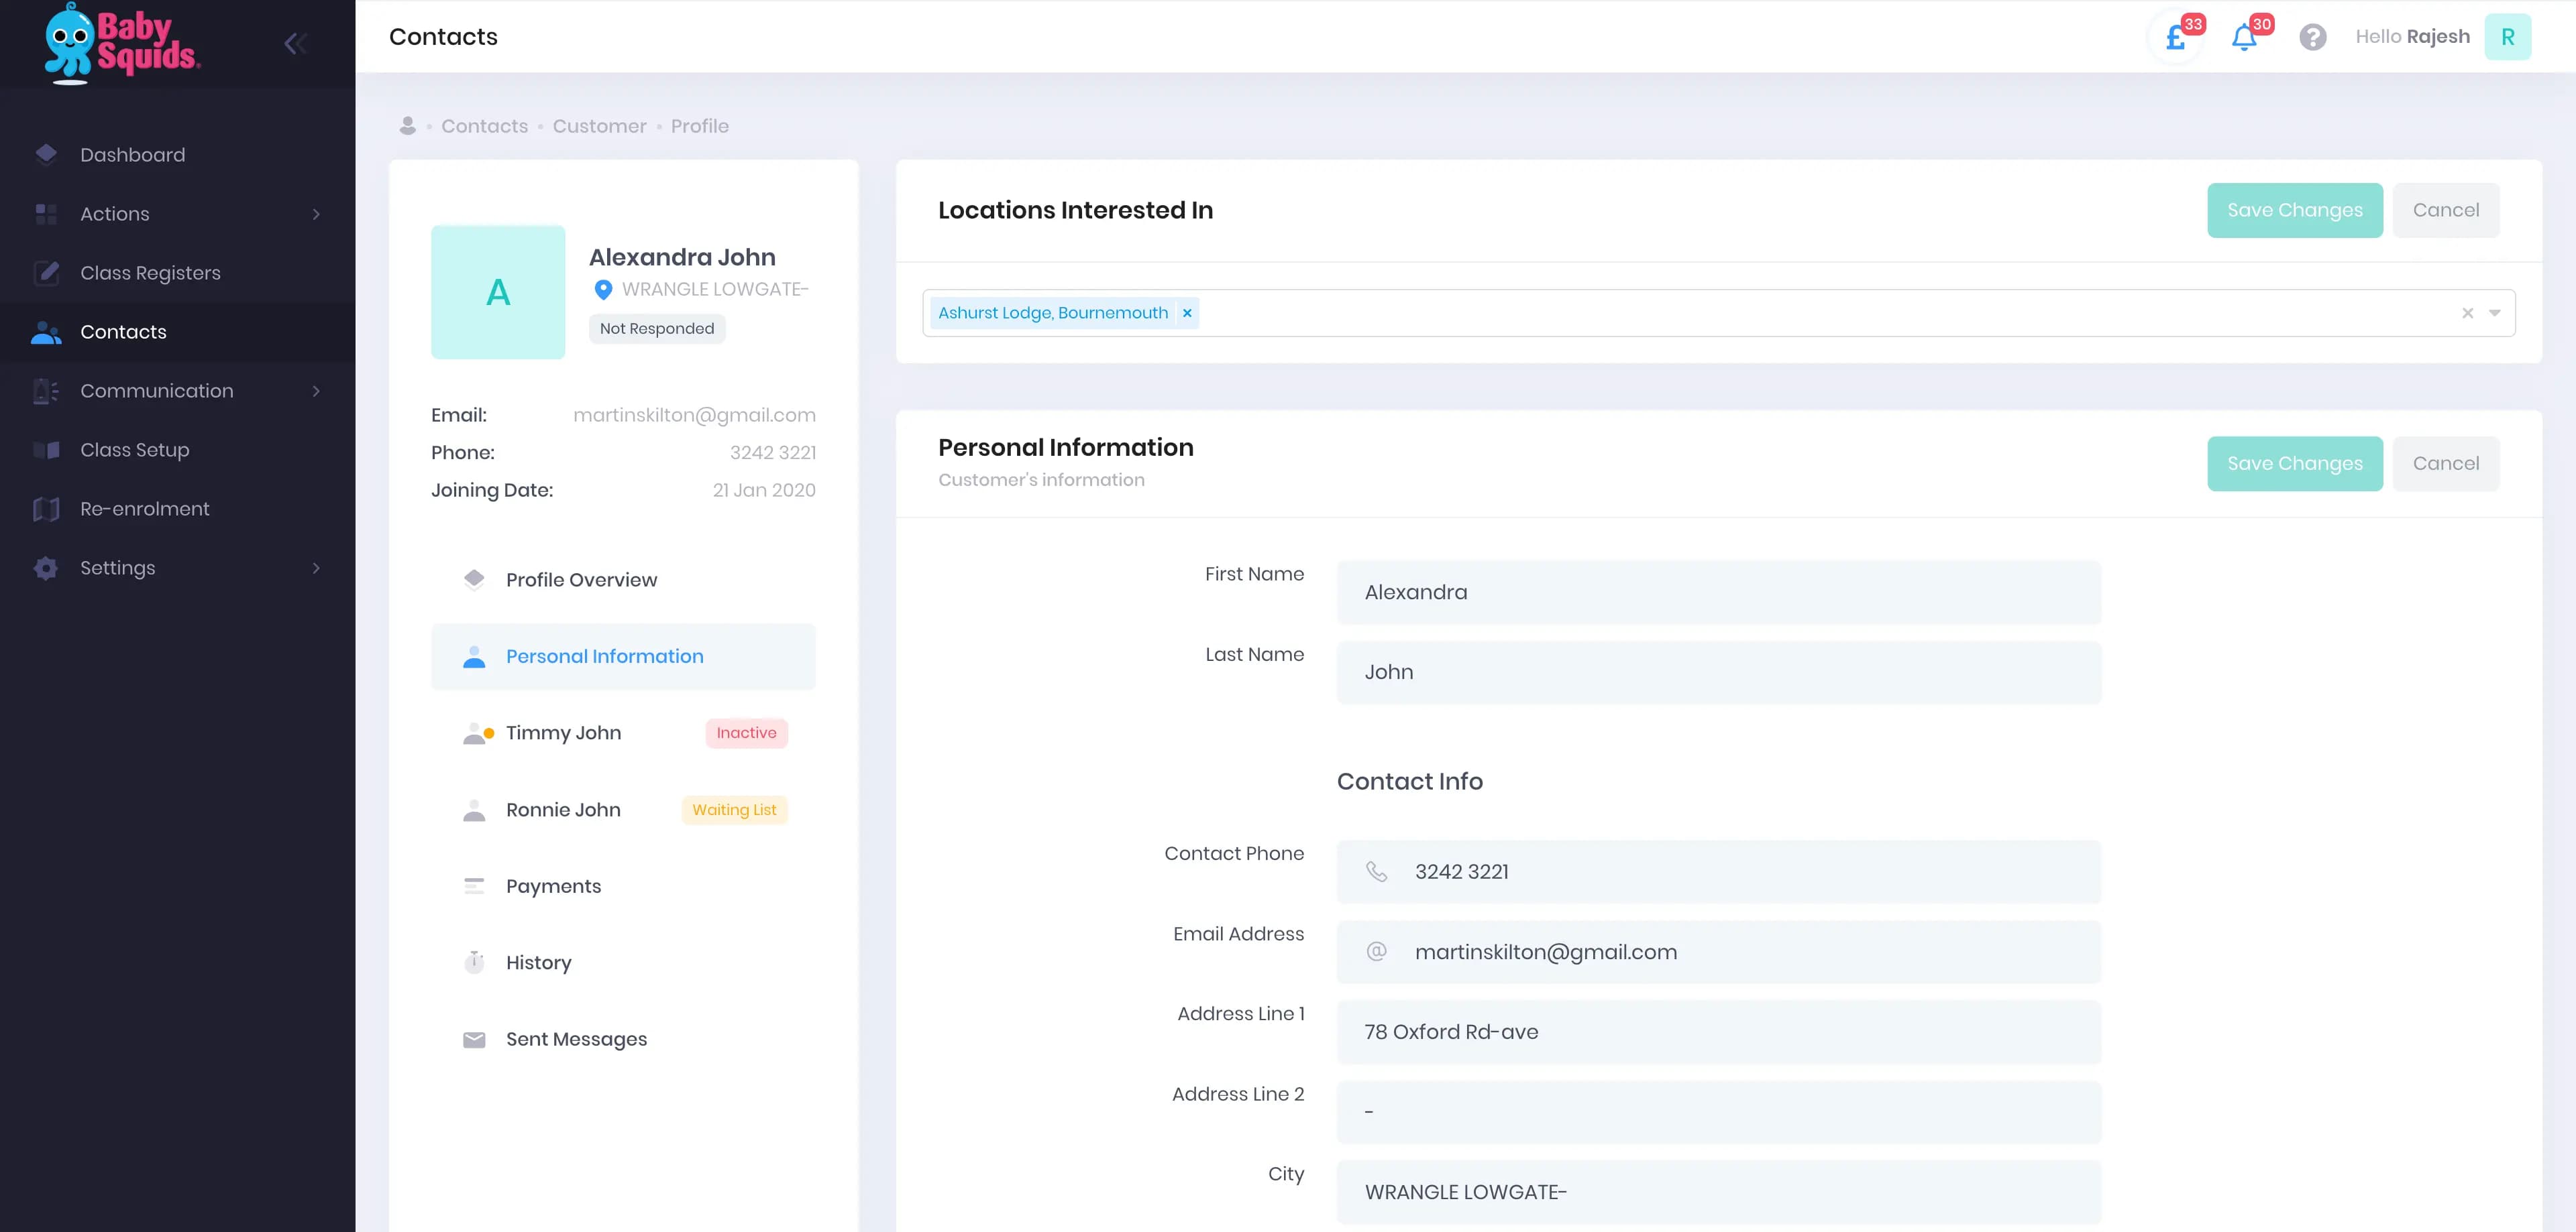This screenshot has width=2576, height=1232.
Task: Cancel the Locations Interested In changes
Action: [2445, 210]
